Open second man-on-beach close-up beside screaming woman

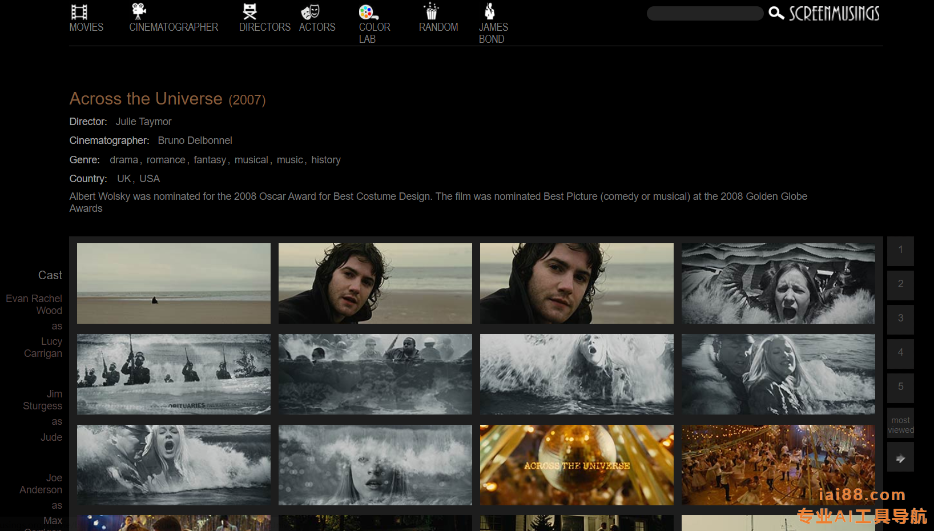(x=577, y=283)
